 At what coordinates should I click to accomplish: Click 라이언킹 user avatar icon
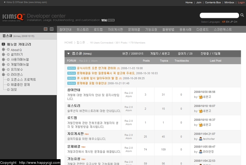point(200,152)
